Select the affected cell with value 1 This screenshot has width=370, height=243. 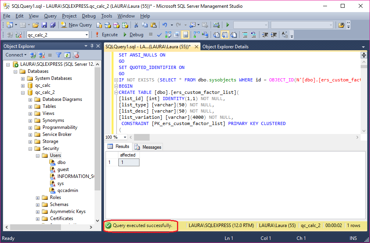tap(129, 162)
